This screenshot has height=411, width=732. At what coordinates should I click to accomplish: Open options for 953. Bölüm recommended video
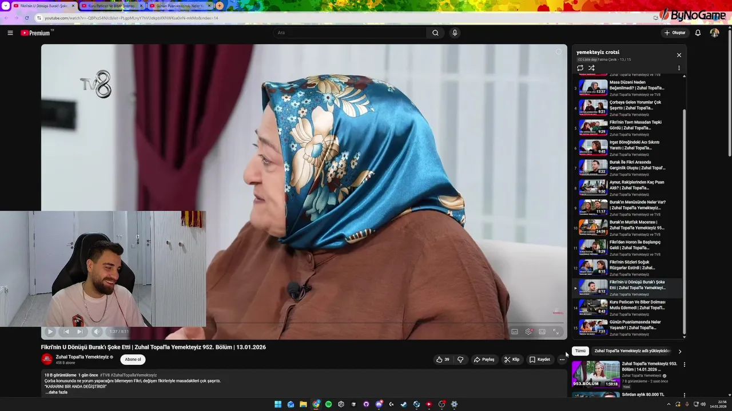pyautogui.click(x=685, y=364)
